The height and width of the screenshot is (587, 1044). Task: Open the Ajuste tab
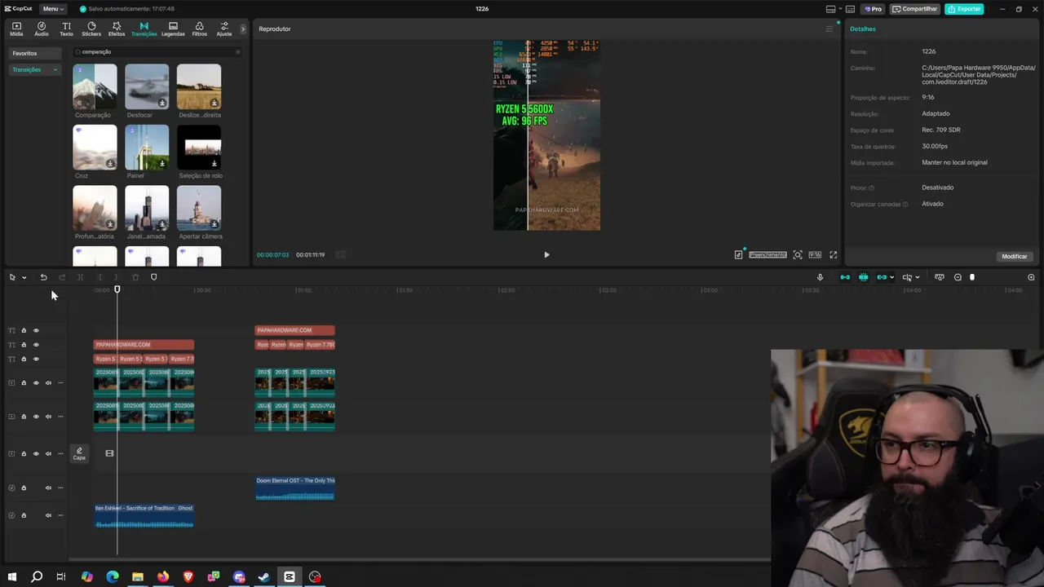[x=223, y=29]
